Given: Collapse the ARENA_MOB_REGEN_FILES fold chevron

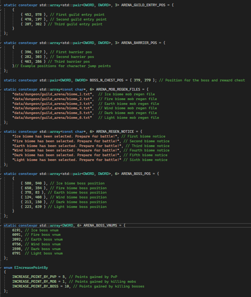Looking at the screenshot, I should (1, 89).
